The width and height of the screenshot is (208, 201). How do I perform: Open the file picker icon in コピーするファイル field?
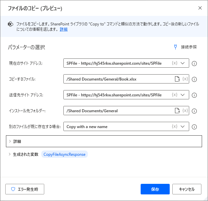point(177,79)
